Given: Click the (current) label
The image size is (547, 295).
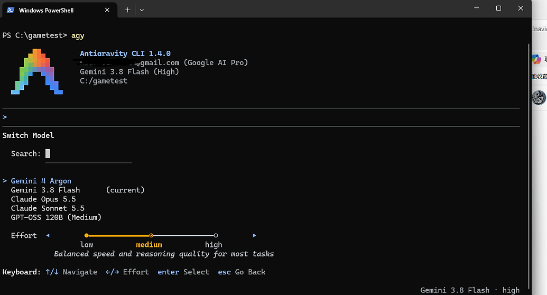Looking at the screenshot, I should click(125, 190).
